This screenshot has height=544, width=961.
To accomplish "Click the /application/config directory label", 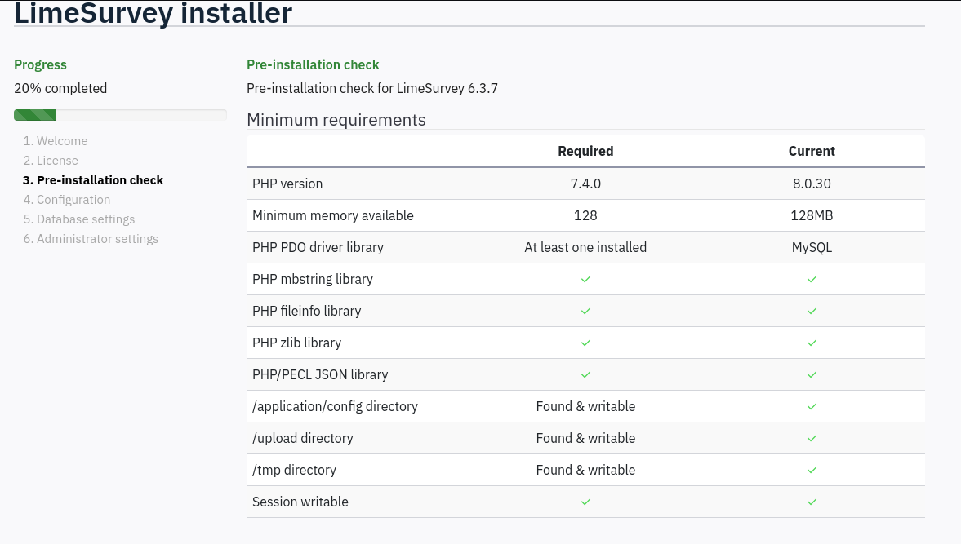I will click(x=336, y=406).
